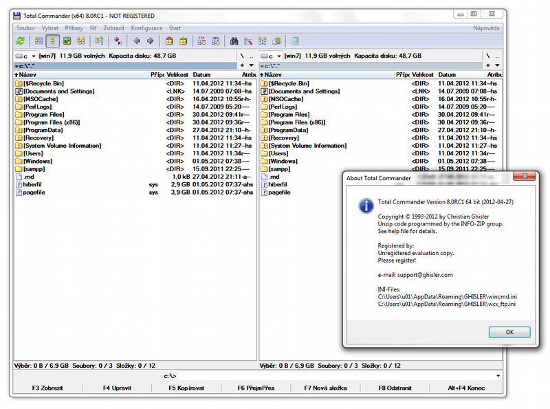Open the Zobrazit menu

click(113, 28)
